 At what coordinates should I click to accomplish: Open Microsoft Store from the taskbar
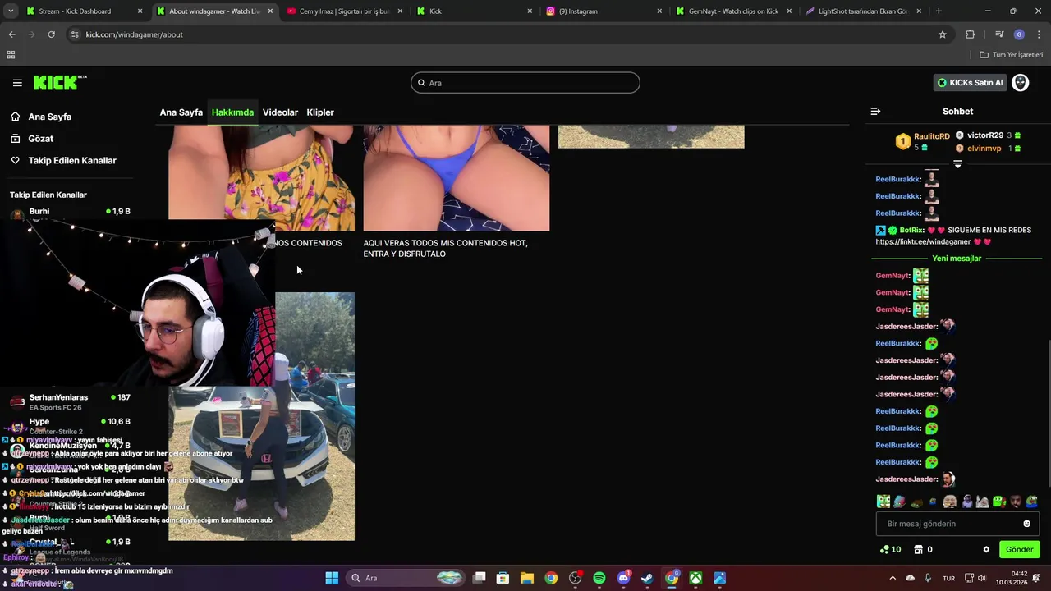click(503, 578)
